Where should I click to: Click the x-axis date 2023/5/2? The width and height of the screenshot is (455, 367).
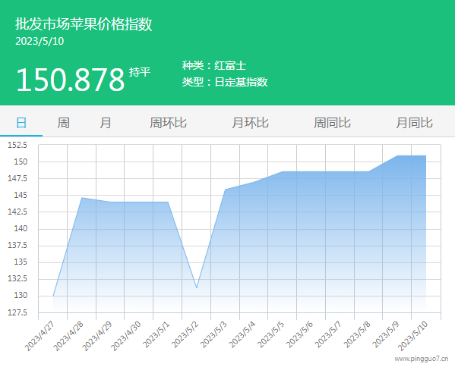click(185, 335)
